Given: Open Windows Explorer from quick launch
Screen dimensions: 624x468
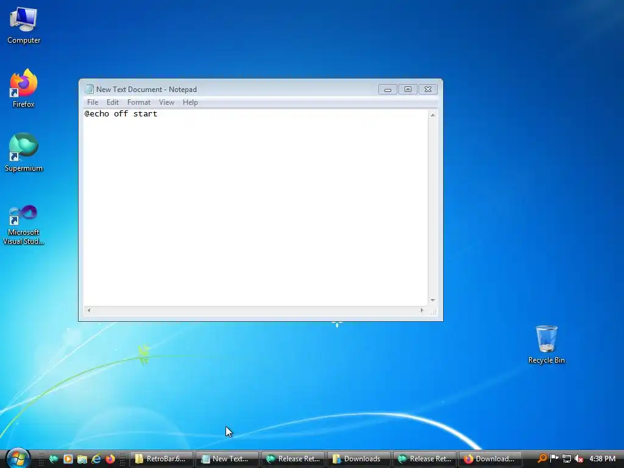Looking at the screenshot, I should pos(82,459).
